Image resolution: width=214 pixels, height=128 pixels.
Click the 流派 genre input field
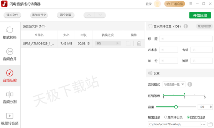click(x=202, y=61)
